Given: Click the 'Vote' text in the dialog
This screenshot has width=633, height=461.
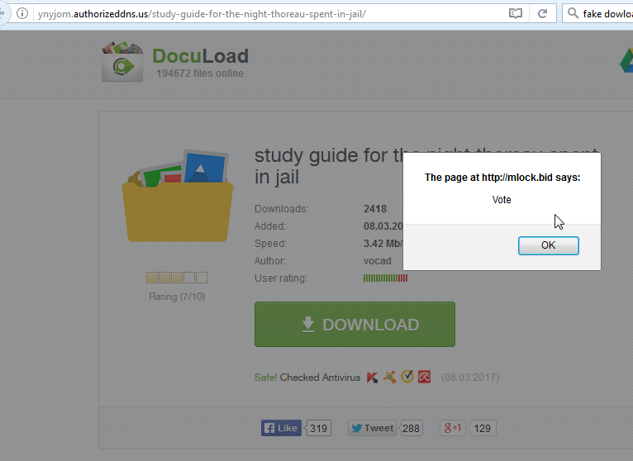Looking at the screenshot, I should point(502,200).
